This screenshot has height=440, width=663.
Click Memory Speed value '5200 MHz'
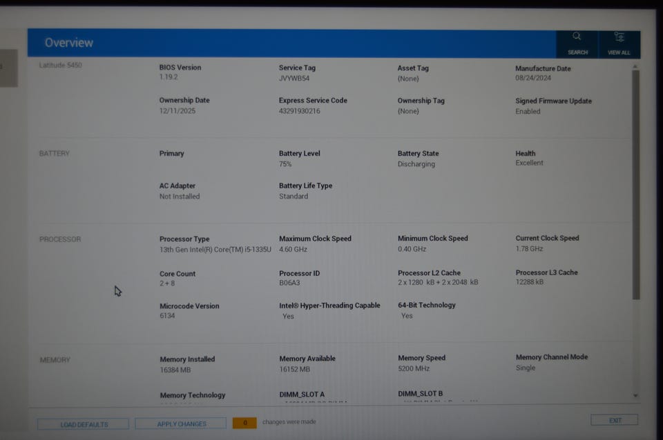pyautogui.click(x=414, y=368)
